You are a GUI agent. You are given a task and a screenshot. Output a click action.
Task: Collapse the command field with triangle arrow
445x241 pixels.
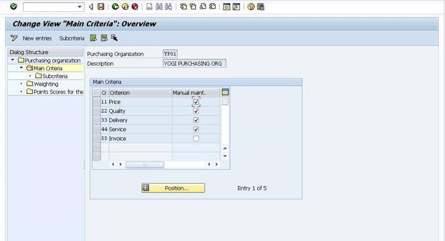click(x=91, y=6)
